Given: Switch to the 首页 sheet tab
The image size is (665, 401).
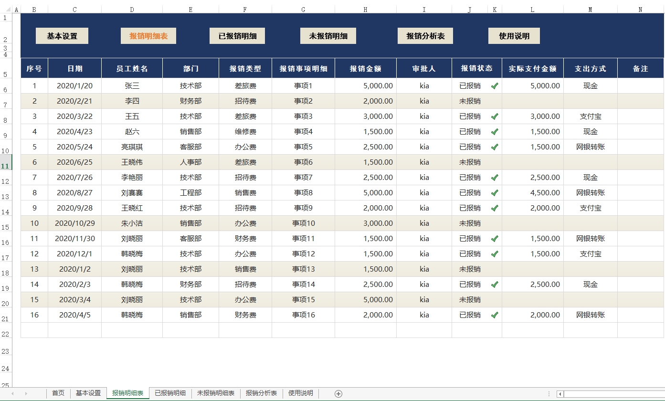Looking at the screenshot, I should tap(58, 393).
